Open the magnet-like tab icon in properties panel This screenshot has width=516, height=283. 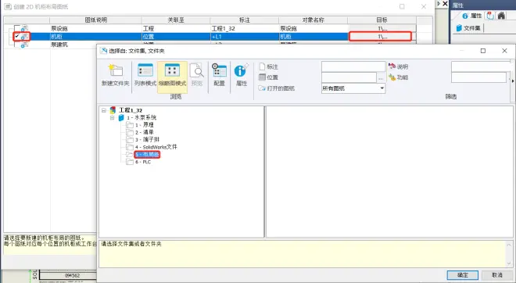click(490, 16)
